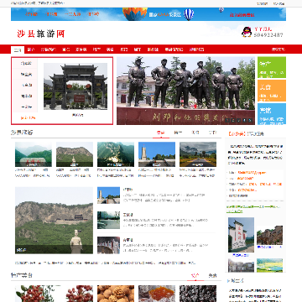Select red-underlined tab in specialty products section
The image size is (302, 302).
195,276
